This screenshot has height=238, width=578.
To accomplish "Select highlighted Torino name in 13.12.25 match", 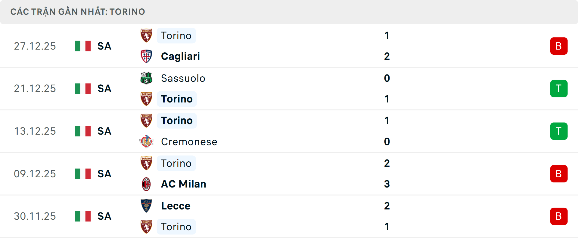I will pos(177,121).
